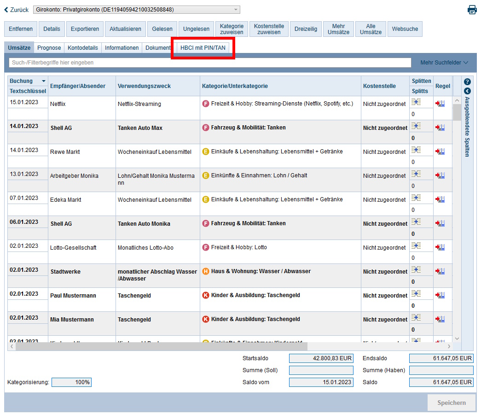Mark as Ungelesen
This screenshot has height=415, width=481.
click(197, 29)
